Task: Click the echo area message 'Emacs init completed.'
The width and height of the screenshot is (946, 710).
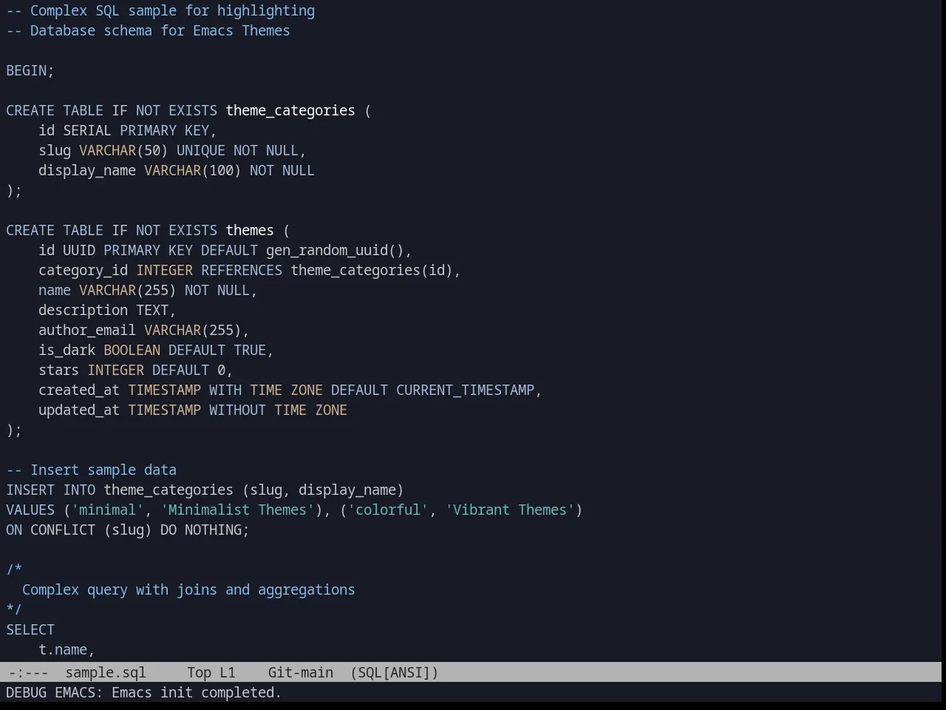Action: (197, 692)
